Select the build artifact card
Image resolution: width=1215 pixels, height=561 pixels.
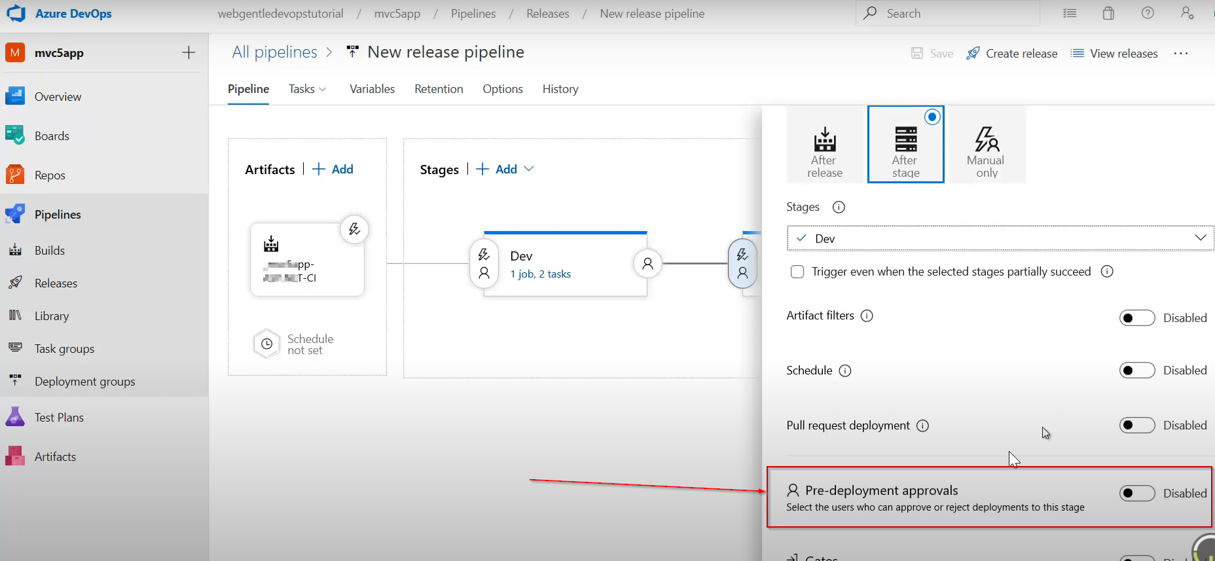click(x=307, y=259)
